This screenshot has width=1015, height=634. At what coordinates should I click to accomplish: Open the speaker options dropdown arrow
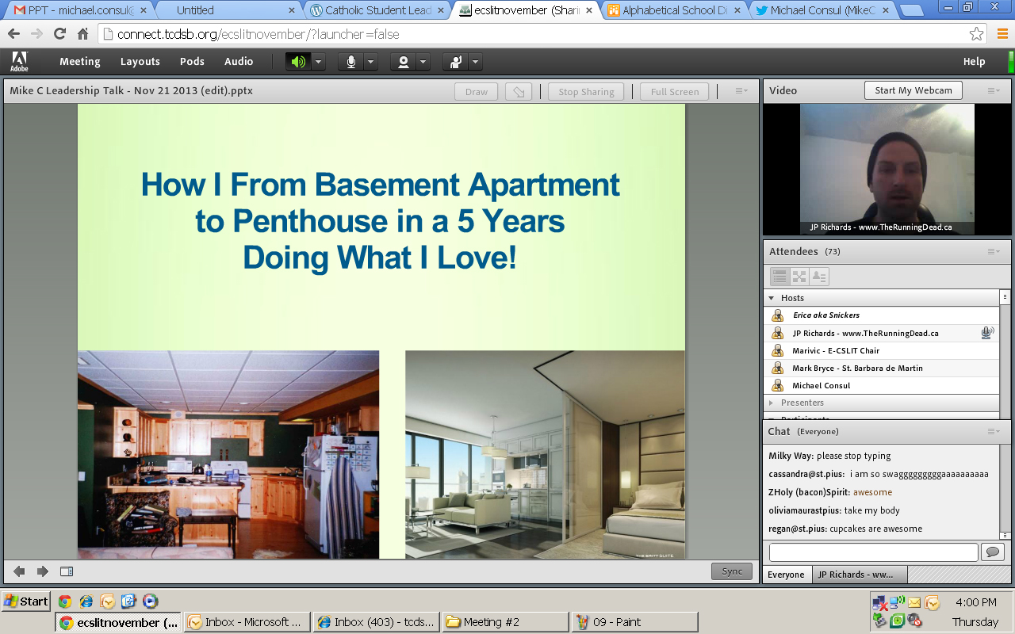[x=318, y=62]
